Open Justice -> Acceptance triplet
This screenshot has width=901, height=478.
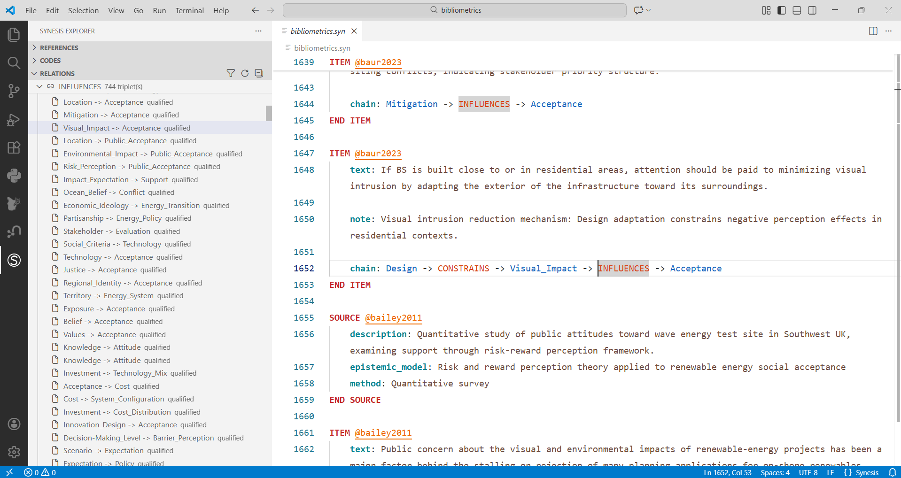pos(150,270)
